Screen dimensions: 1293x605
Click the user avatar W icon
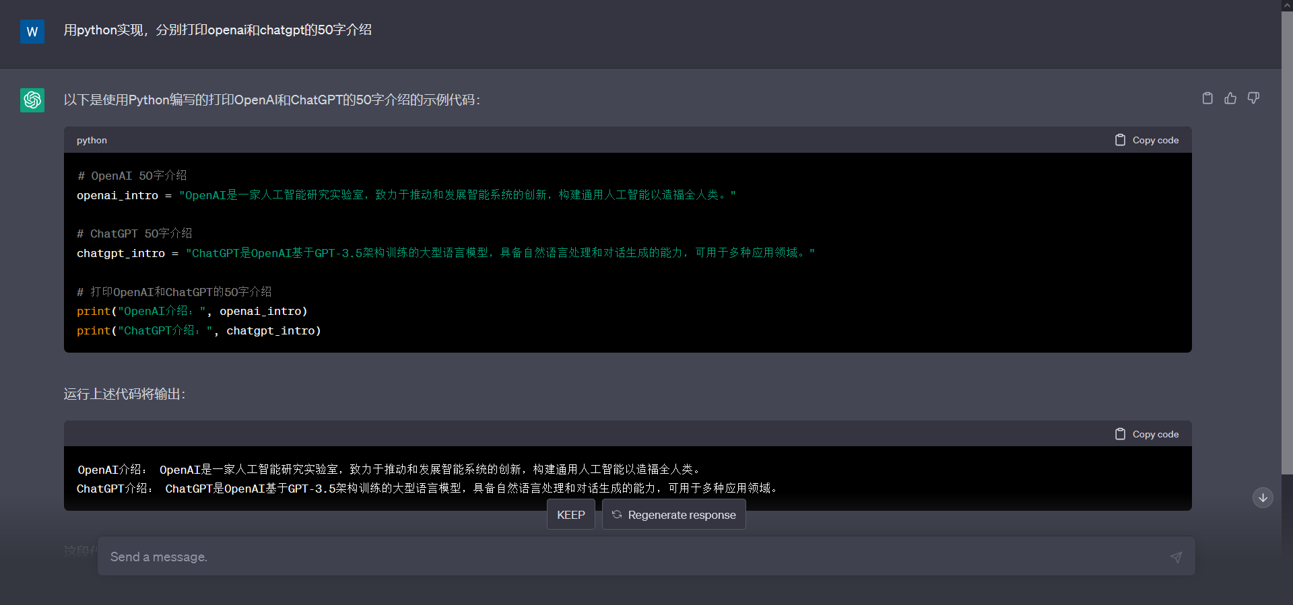tap(32, 32)
